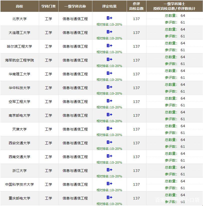Select the 天津大学 cell

(x=19, y=129)
